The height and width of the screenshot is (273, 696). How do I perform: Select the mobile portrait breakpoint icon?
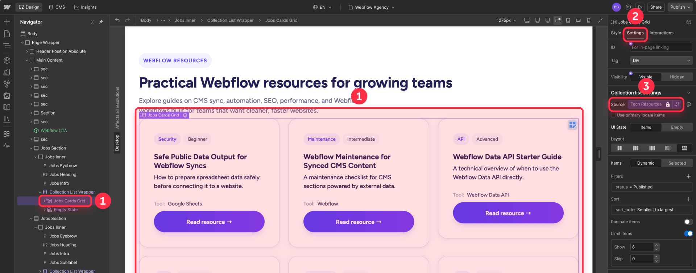(x=588, y=20)
